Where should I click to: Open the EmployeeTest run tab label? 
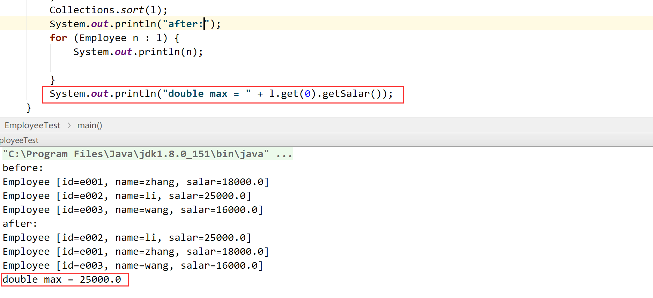click(19, 140)
